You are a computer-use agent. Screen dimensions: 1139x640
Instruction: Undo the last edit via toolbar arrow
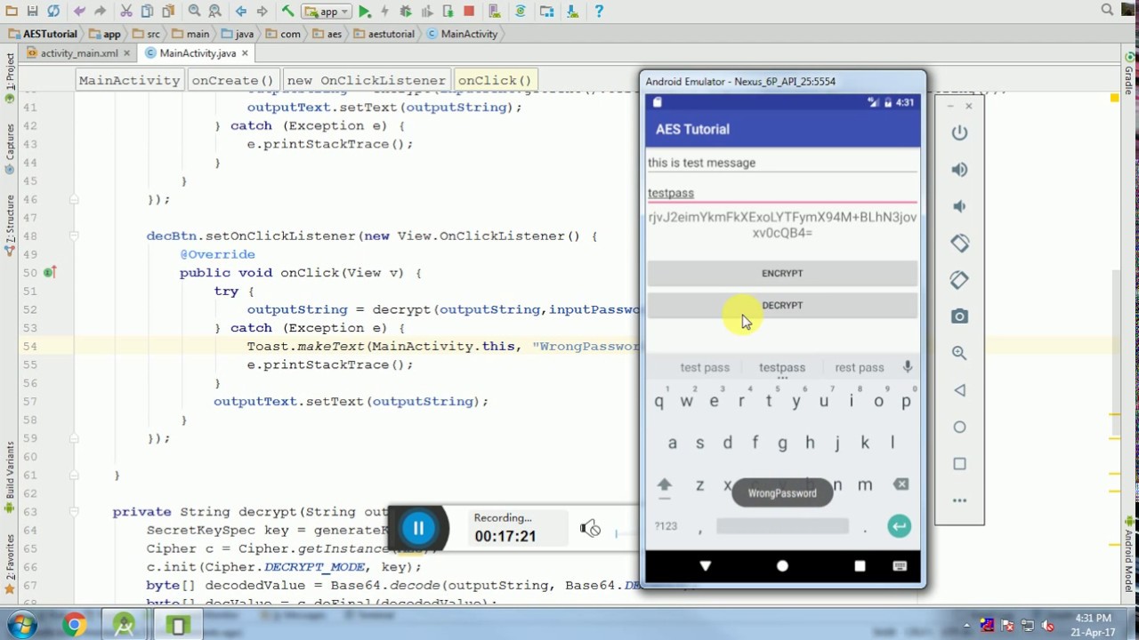point(79,12)
